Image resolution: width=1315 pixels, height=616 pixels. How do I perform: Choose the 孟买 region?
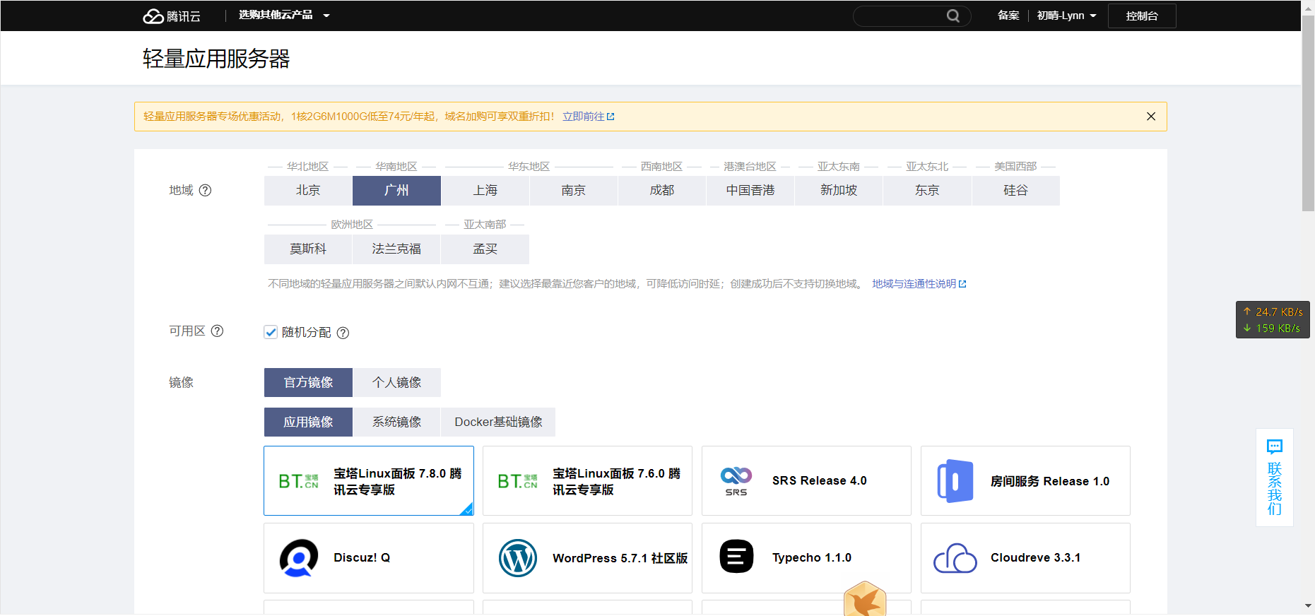[485, 249]
